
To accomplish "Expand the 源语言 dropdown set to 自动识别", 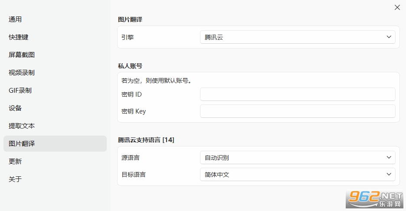I will point(298,157).
